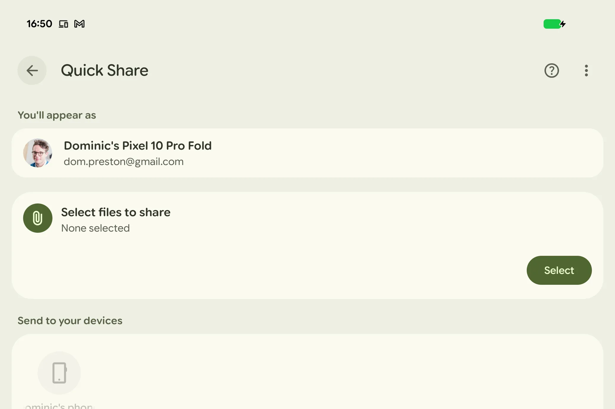Tap Dominic's profile picture
This screenshot has height=409, width=615.
click(x=38, y=153)
